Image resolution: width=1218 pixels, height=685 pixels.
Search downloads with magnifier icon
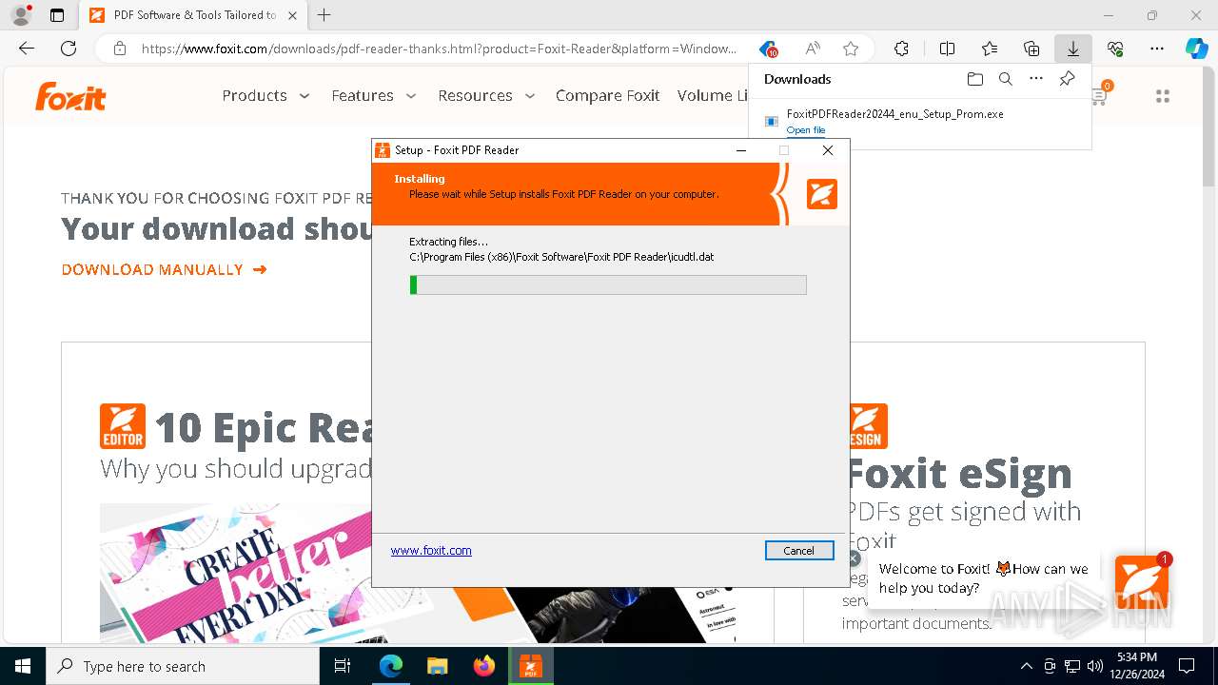[x=1005, y=79]
